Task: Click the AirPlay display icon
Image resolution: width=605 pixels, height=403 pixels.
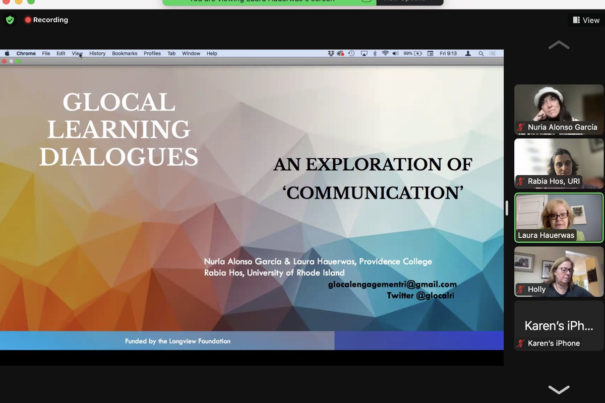Action: pyautogui.click(x=364, y=53)
